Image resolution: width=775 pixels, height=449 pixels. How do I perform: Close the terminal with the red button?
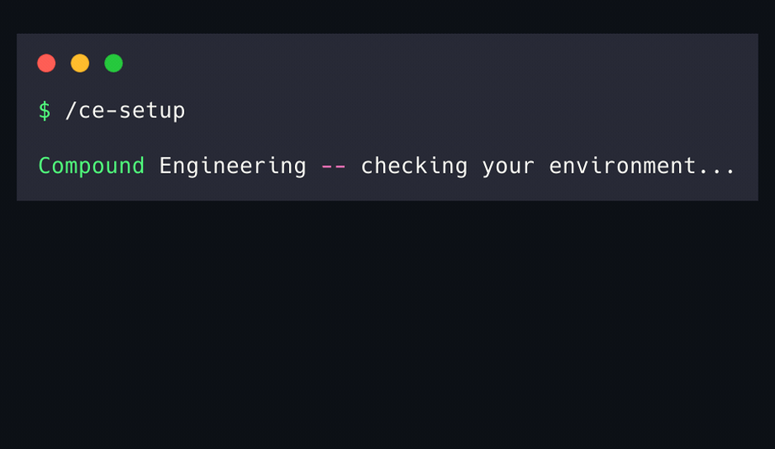46,64
